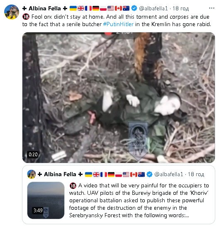Click the Khoriv watermark badge on video

(138, 141)
